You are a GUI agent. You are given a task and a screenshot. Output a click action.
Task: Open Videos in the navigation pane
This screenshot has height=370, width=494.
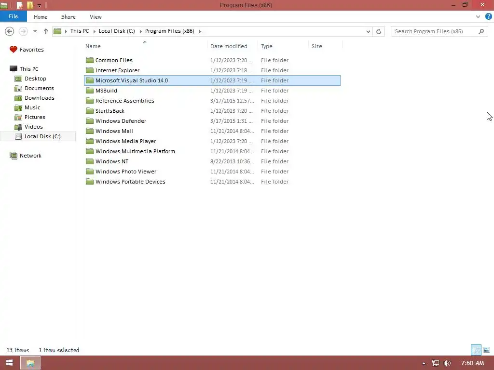(x=28, y=127)
